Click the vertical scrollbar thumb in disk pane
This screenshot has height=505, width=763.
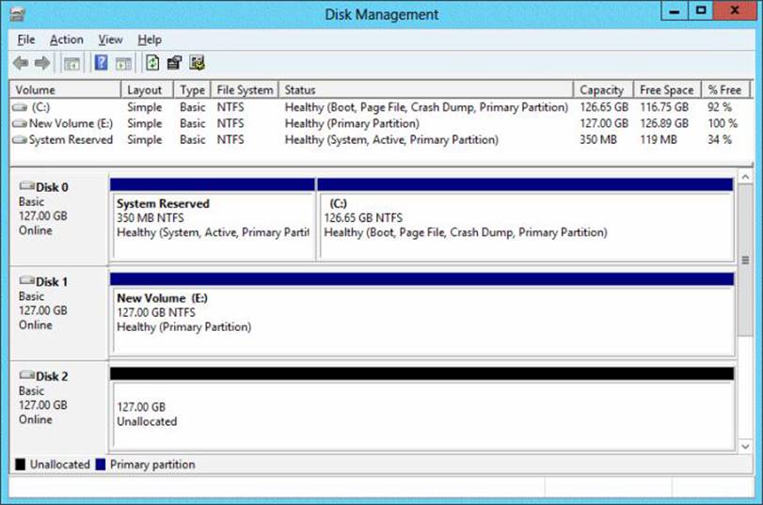tap(745, 260)
